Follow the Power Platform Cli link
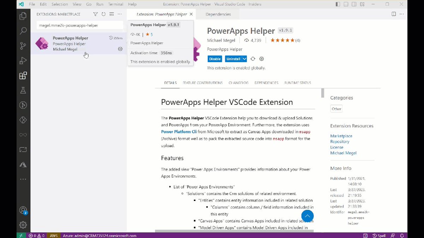The width and height of the screenshot is (424, 238). pyautogui.click(x=179, y=132)
